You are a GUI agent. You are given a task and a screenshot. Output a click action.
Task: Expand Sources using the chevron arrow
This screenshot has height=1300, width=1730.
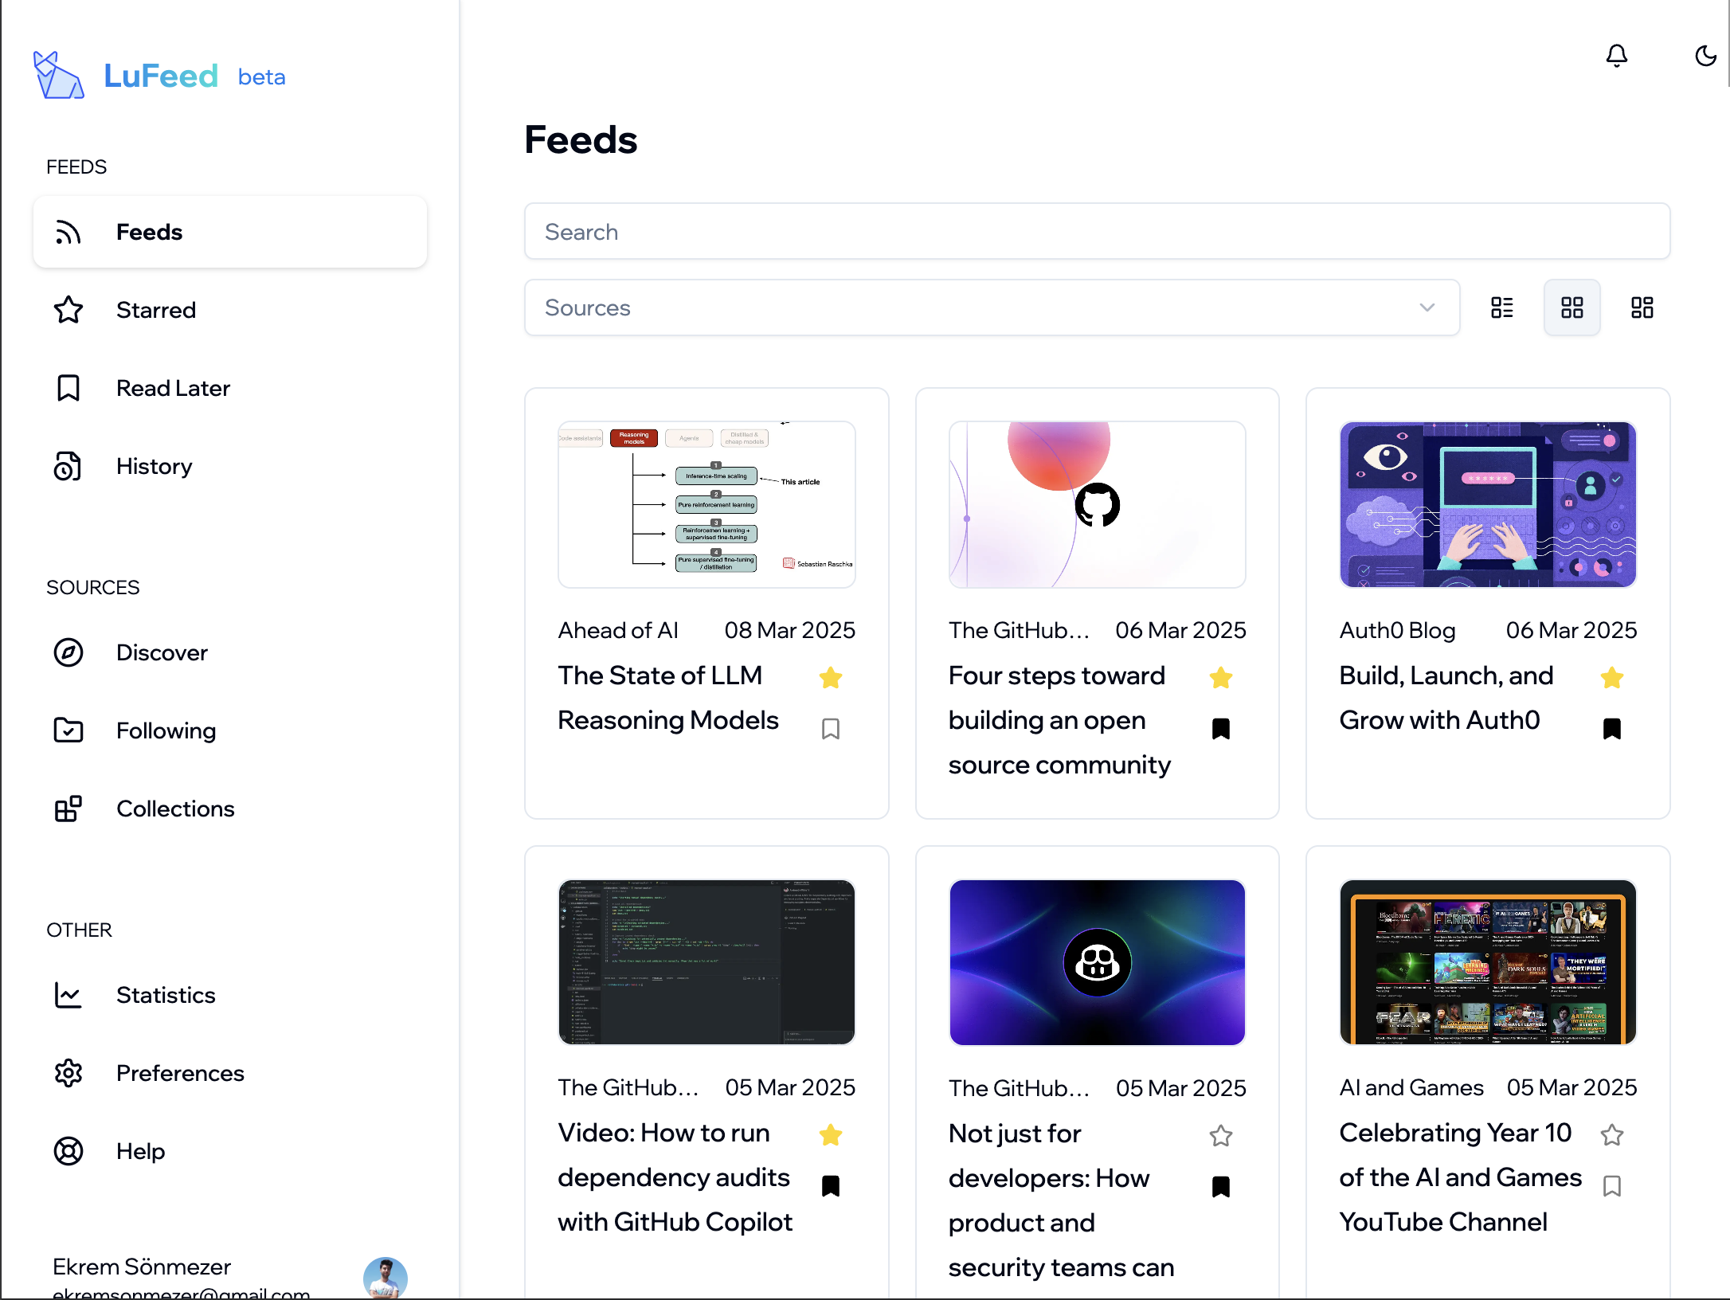1427,307
